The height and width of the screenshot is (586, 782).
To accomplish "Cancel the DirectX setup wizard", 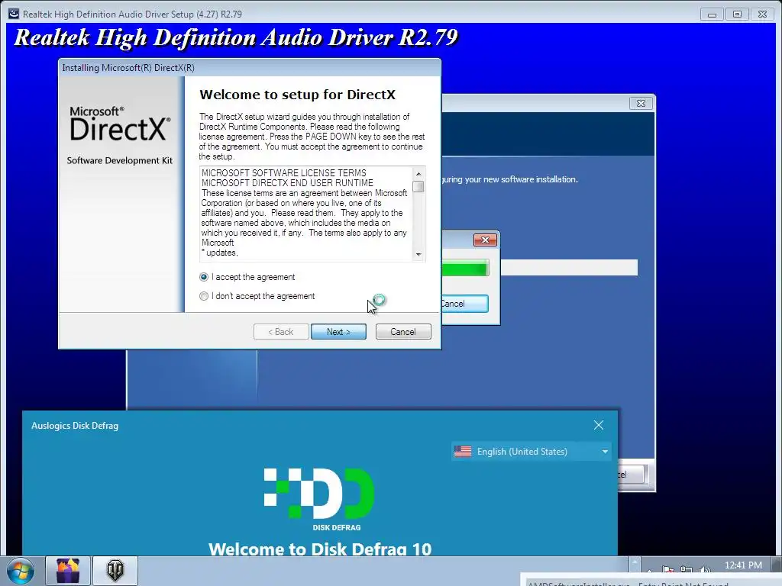I will pos(403,332).
